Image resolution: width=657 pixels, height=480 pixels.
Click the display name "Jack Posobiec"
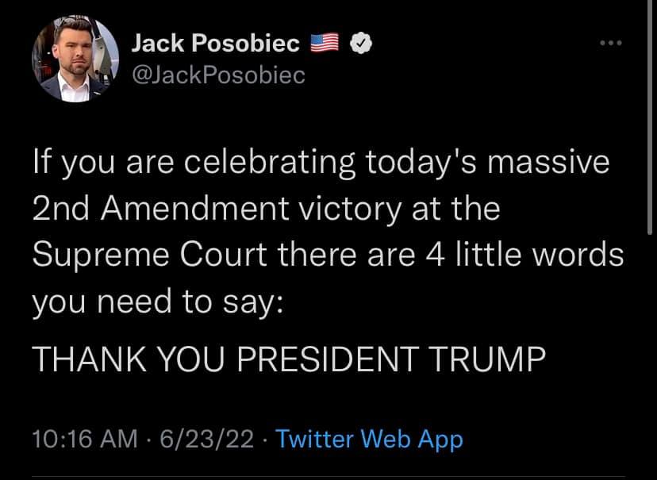pos(214,44)
